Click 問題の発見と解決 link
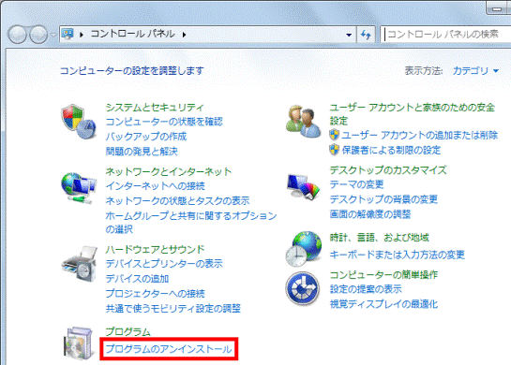Viewport: 511px width, 365px height. click(x=142, y=152)
